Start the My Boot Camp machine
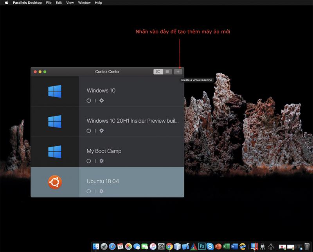The height and width of the screenshot is (252, 313). coord(89,161)
